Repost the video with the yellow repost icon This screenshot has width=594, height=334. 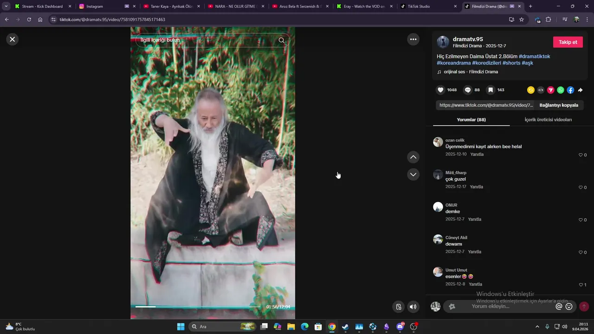coord(531,90)
